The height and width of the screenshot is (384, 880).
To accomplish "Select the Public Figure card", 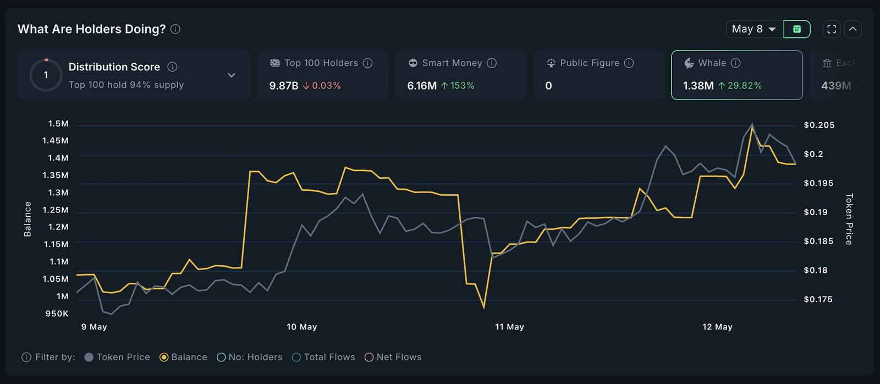I will coord(599,75).
